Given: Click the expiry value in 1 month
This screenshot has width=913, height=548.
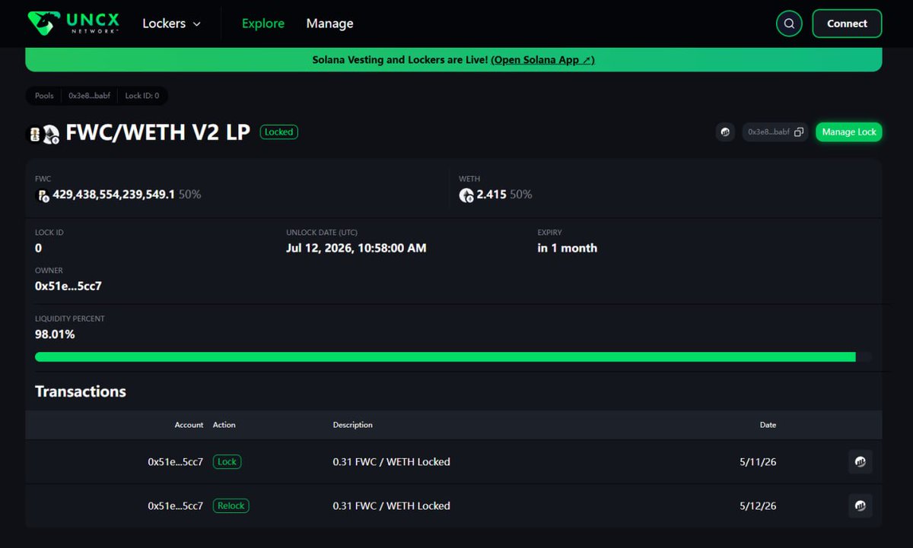Looking at the screenshot, I should tap(568, 249).
